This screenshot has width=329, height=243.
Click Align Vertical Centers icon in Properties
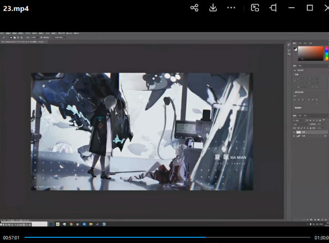[312, 100]
